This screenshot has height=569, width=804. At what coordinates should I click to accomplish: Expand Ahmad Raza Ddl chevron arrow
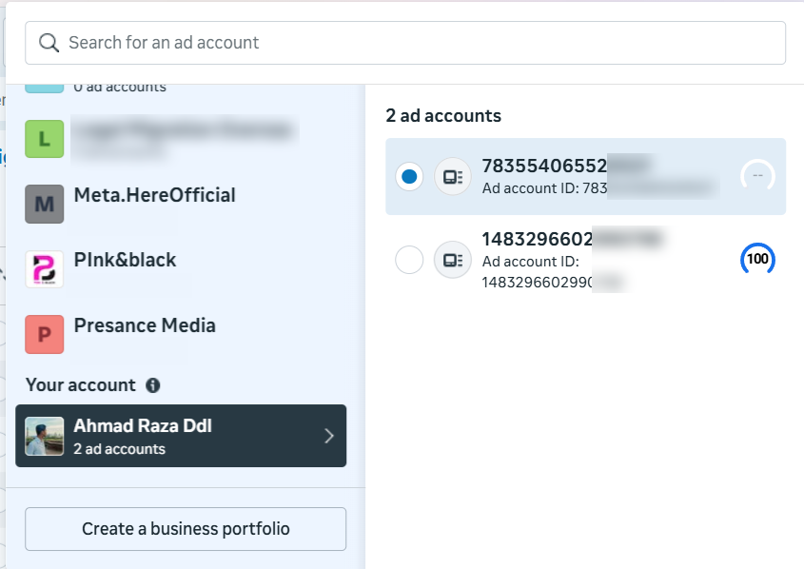[329, 436]
